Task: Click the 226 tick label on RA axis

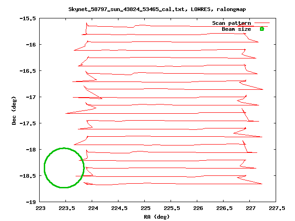Action: [x=197, y=208]
